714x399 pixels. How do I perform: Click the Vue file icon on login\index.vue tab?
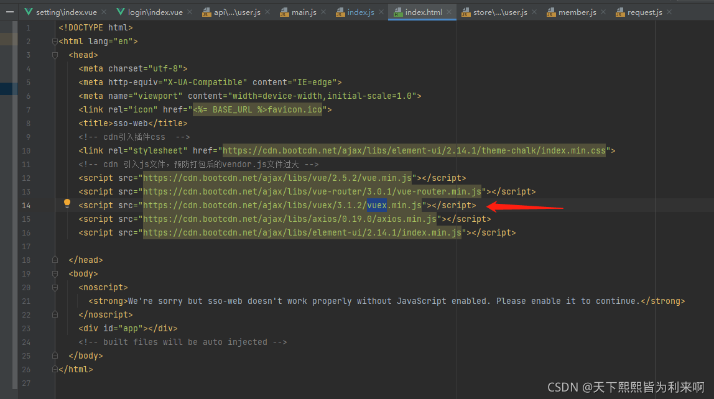click(x=121, y=12)
